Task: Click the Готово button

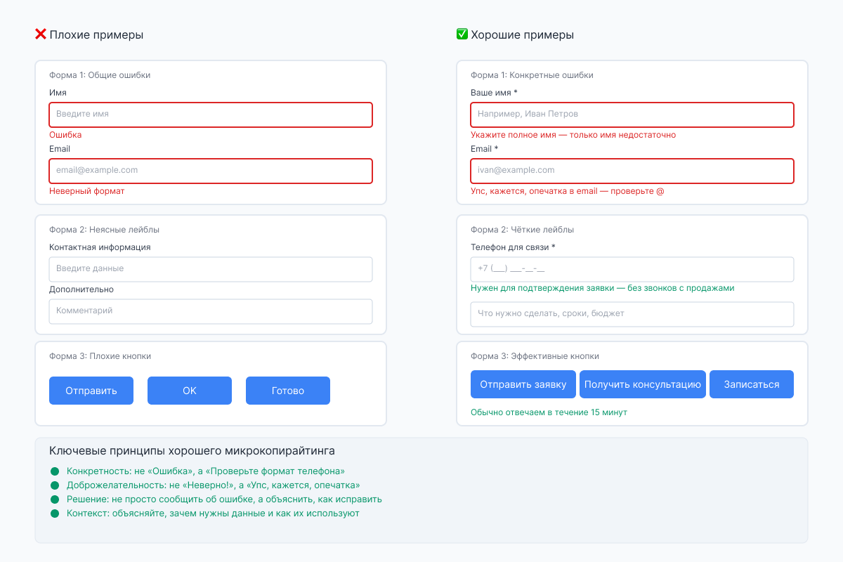Action: (x=288, y=391)
